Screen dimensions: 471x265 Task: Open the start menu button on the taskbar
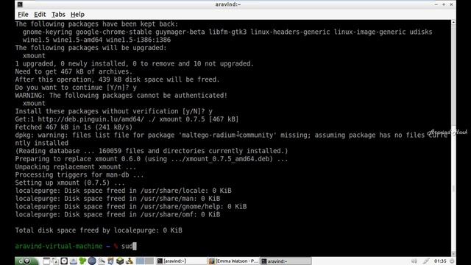coord(26,261)
